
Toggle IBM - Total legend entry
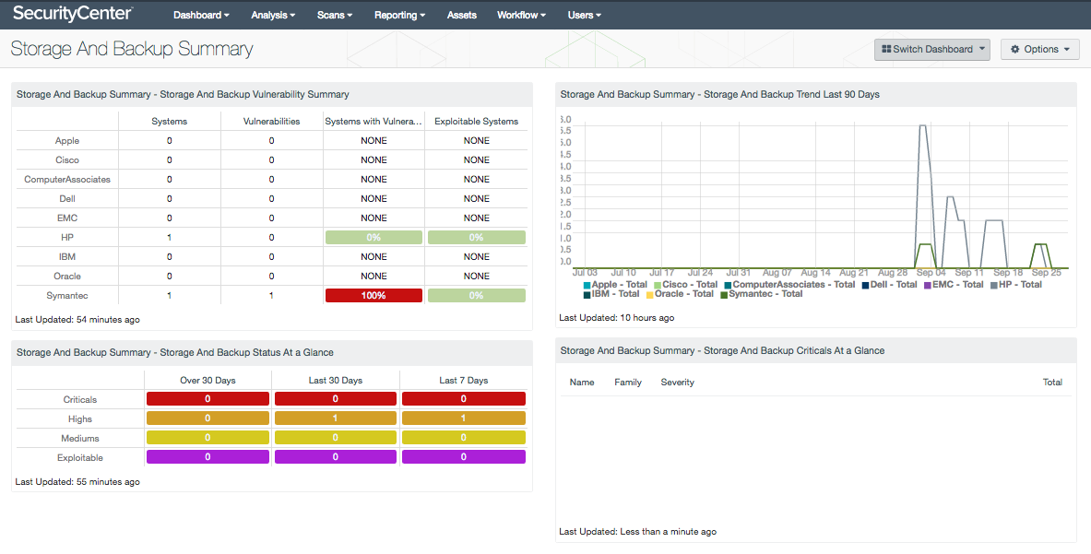(x=611, y=294)
